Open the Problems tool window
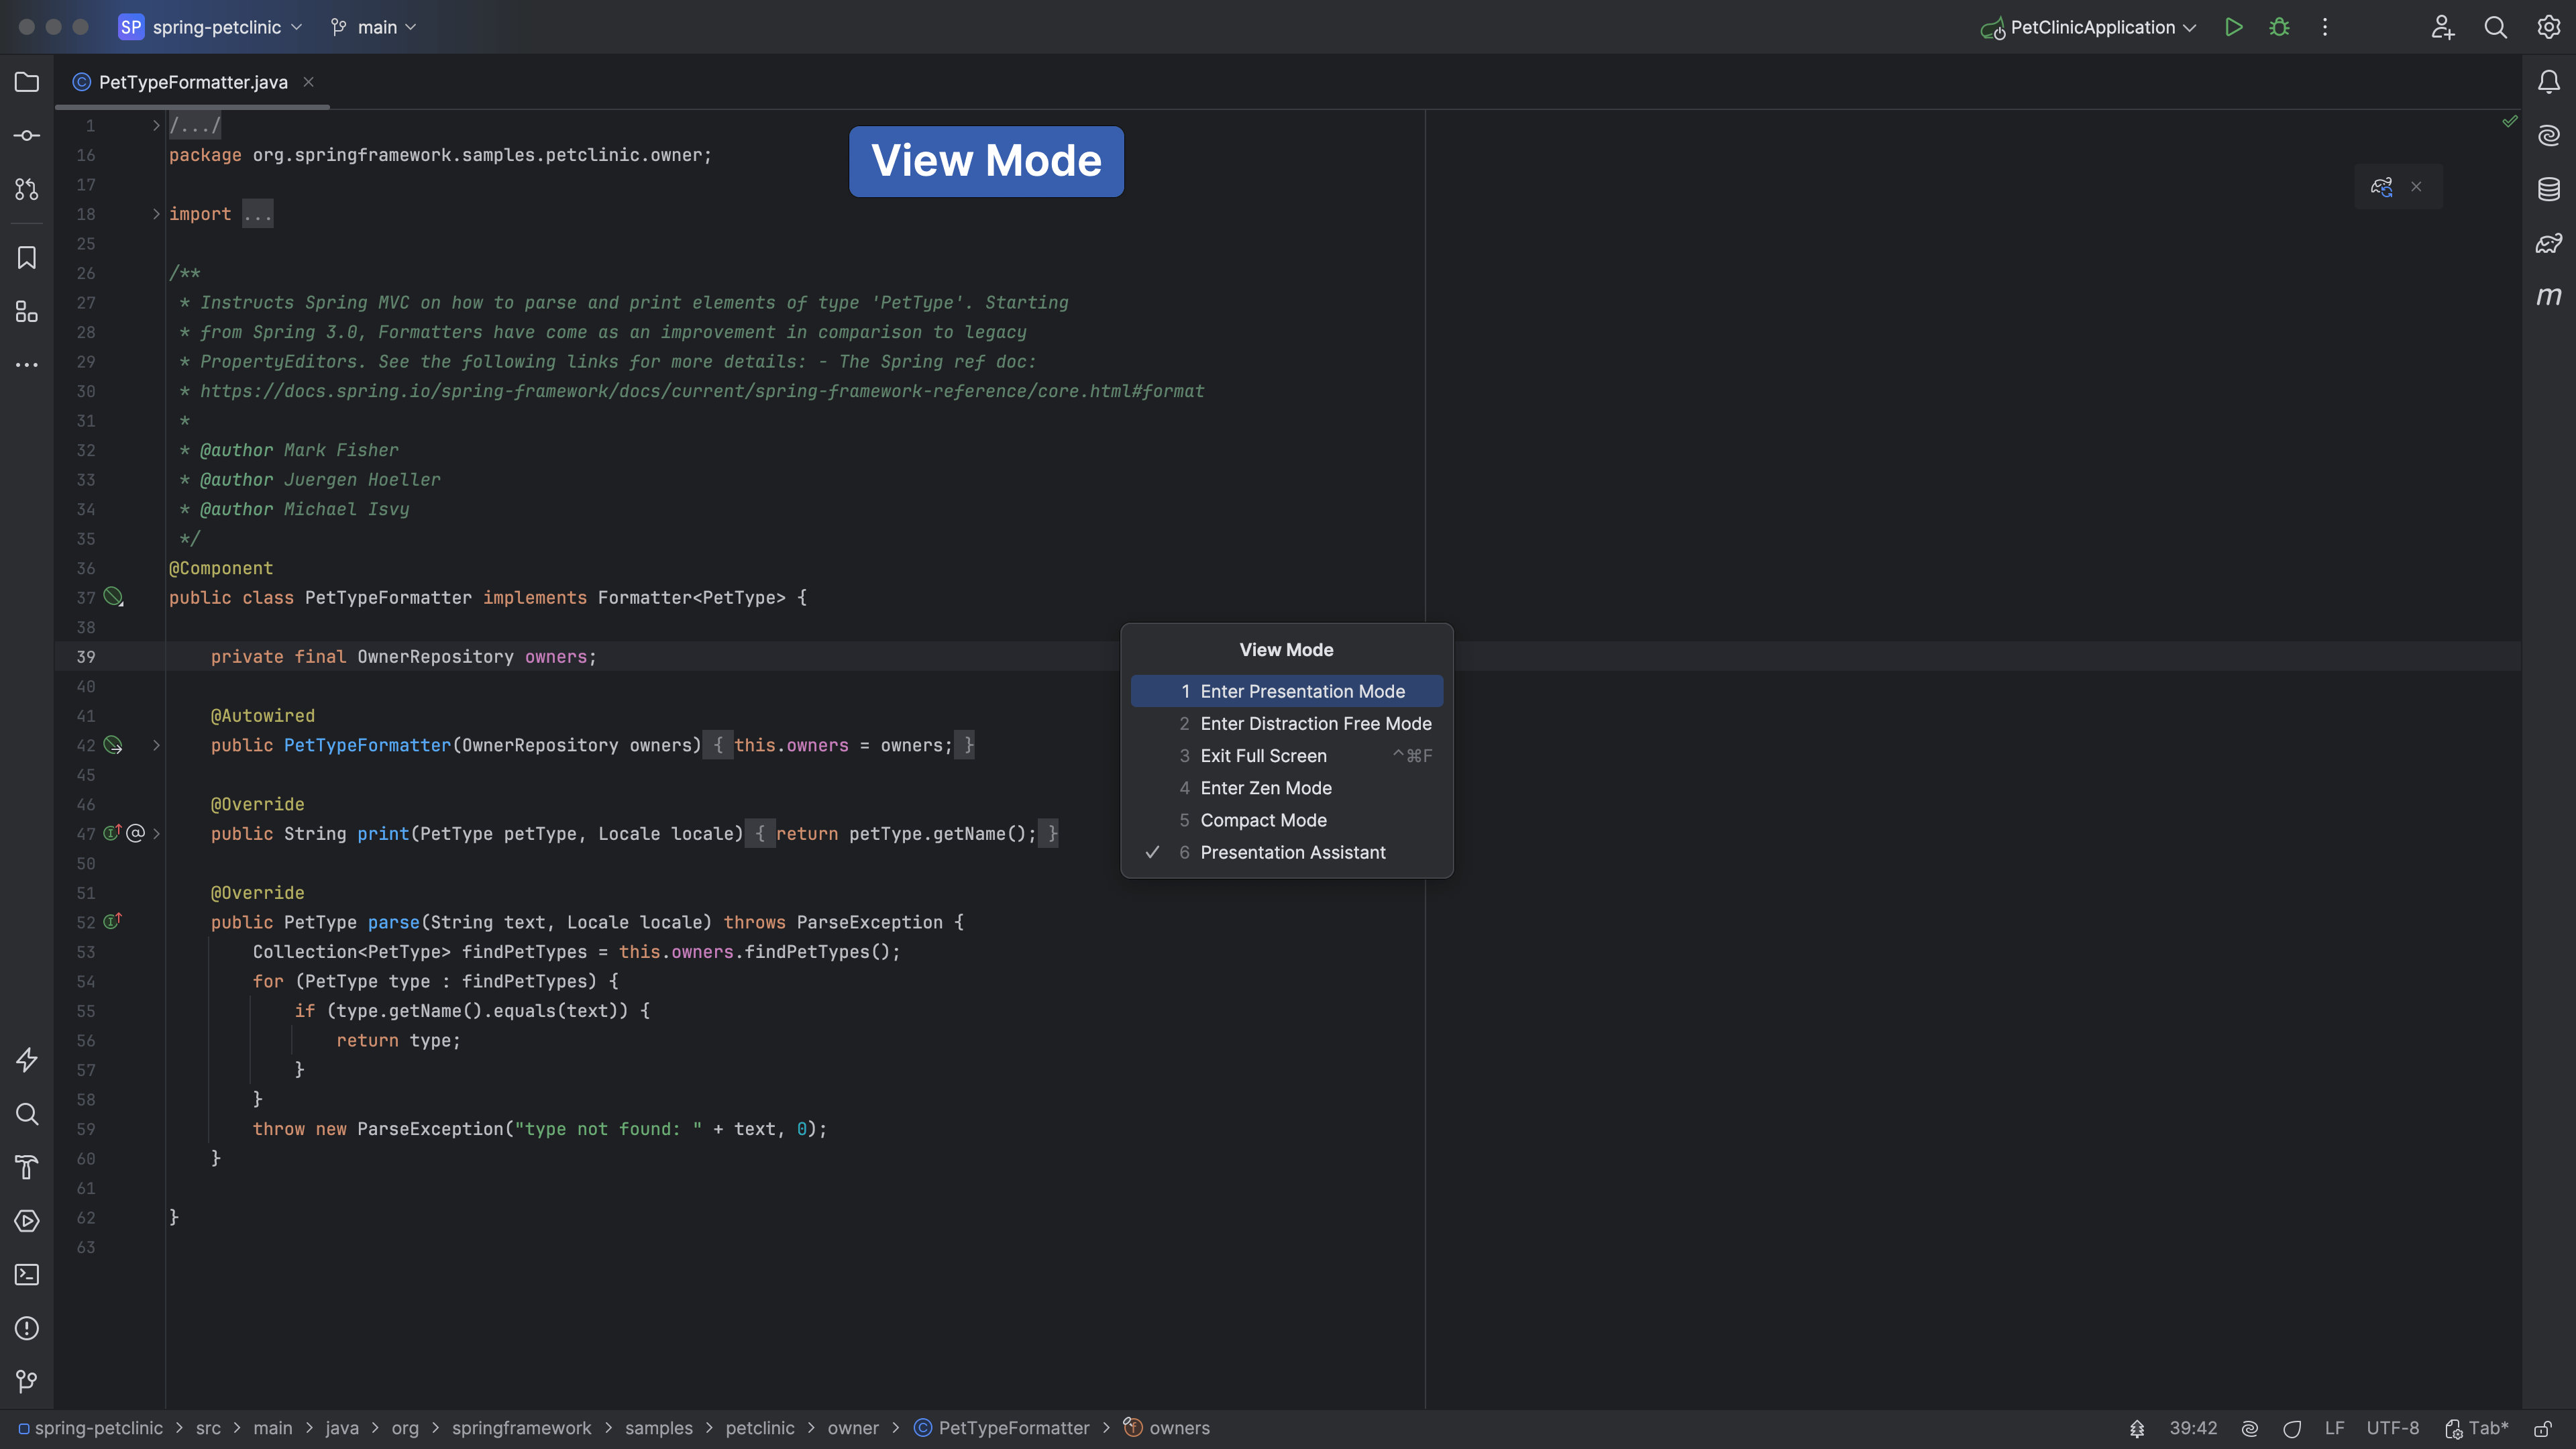2576x1449 pixels. click(x=27, y=1328)
